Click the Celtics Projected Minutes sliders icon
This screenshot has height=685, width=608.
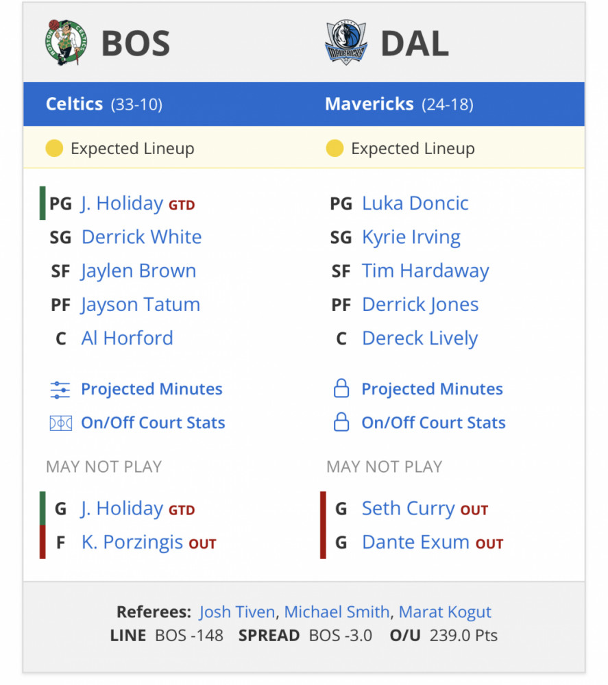pos(60,390)
